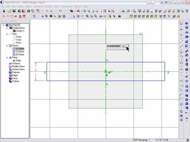Click the DOF Remaining: 1 status text
The width and height of the screenshot is (190, 142).
142,140
